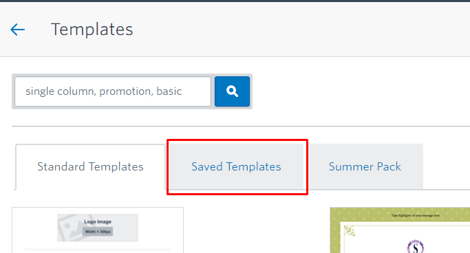Viewport: 470px width, 253px height.
Task: Click the divider line below the search bar
Action: coord(241,126)
